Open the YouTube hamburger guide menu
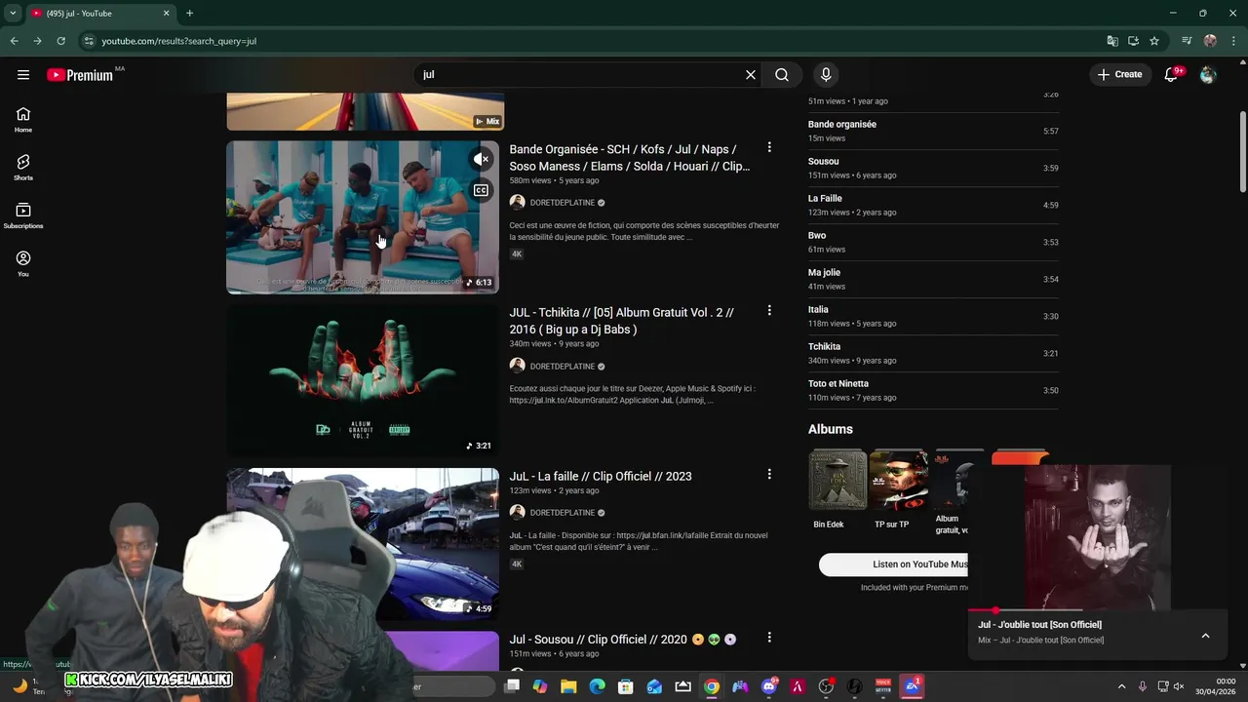The image size is (1248, 702). pos(23,74)
